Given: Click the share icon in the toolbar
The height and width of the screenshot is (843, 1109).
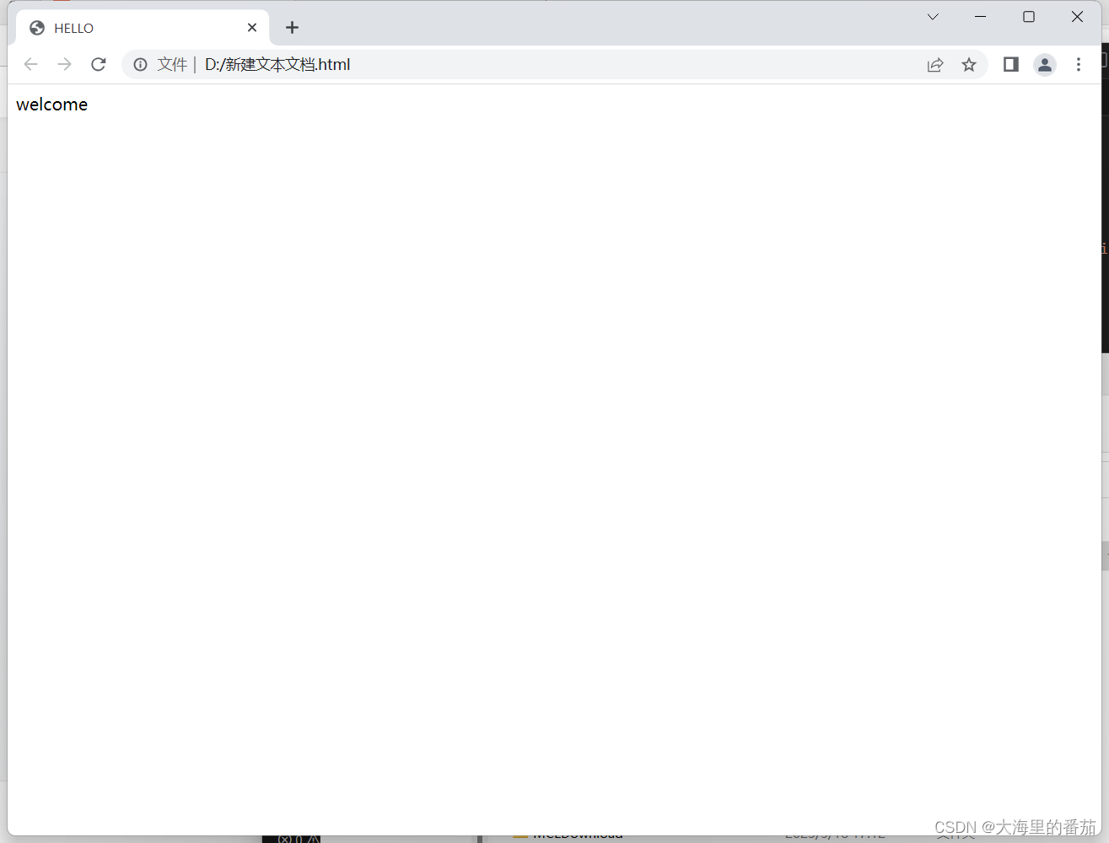Looking at the screenshot, I should click(934, 64).
